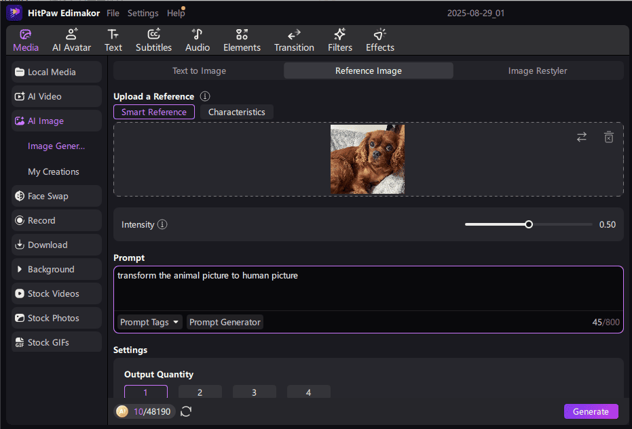Open Image Generator sub-item
This screenshot has height=429, width=632.
pos(56,146)
